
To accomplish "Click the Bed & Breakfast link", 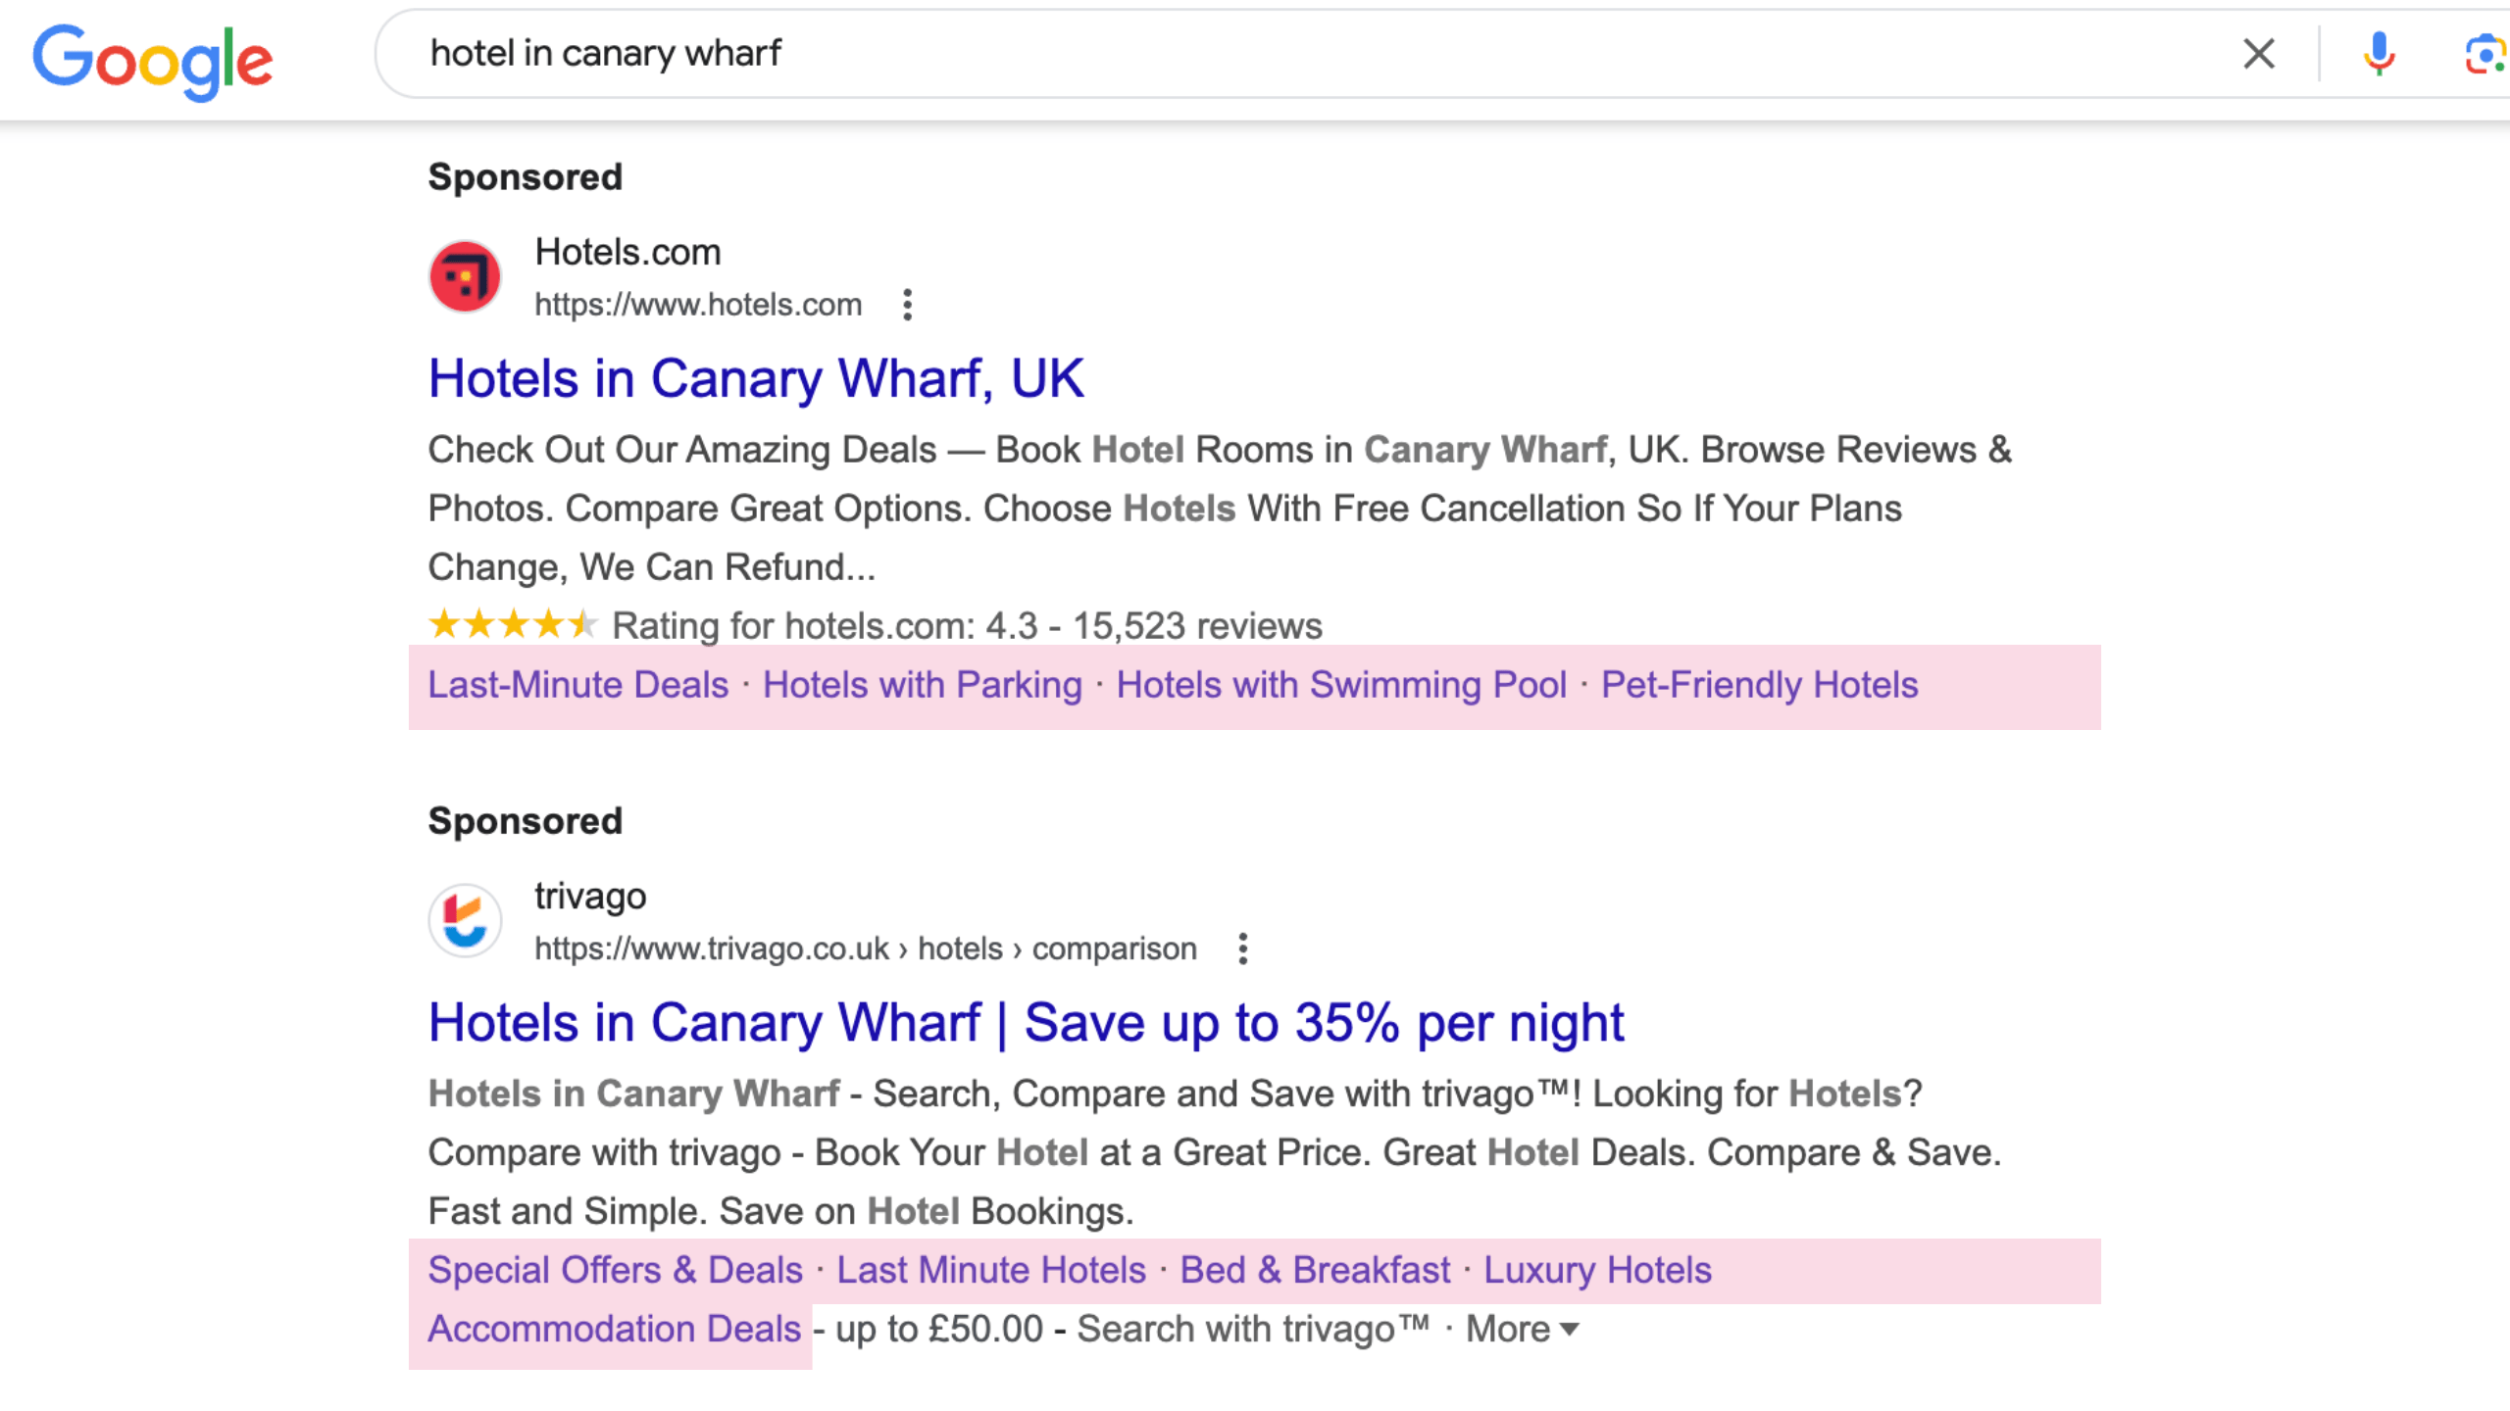I will pyautogui.click(x=1314, y=1270).
